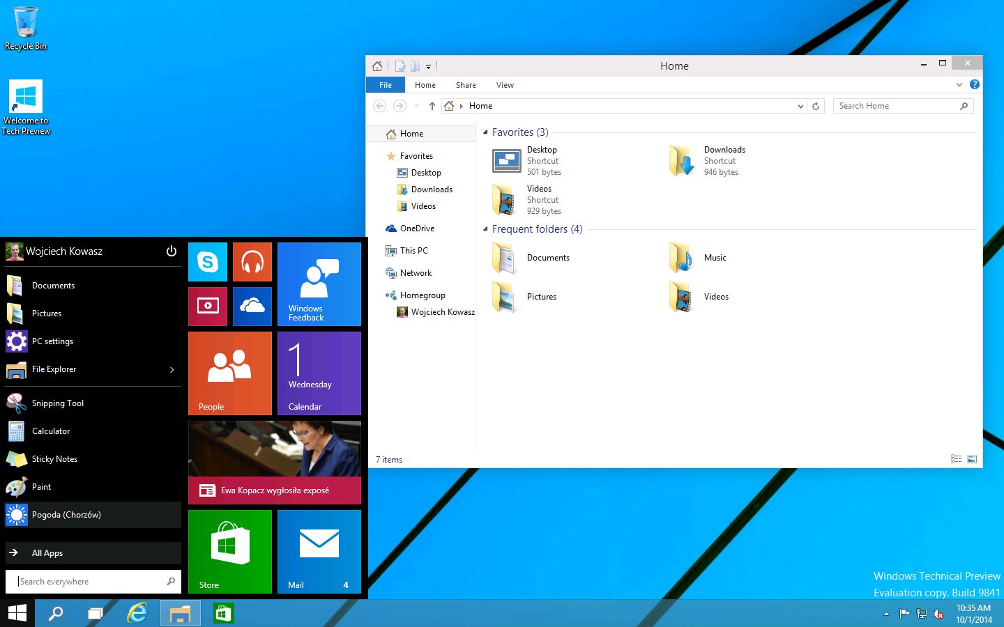Switch to large icons view layout

click(x=972, y=459)
